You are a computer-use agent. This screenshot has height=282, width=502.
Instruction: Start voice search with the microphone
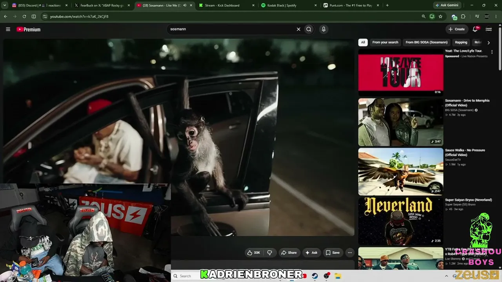pyautogui.click(x=324, y=29)
